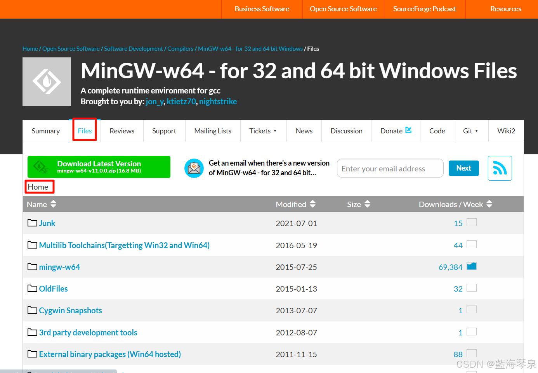Screen dimensions: 538x373
Task: Click the Software Development breadcrumb link
Action: (x=134, y=49)
